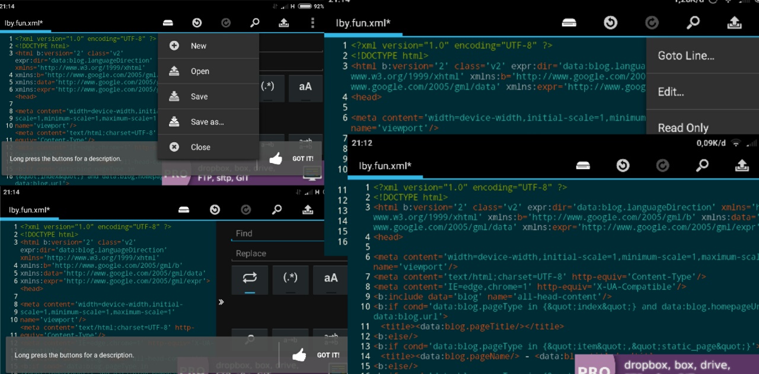Choose New in the file menu
Screen dimensions: 759x374
click(x=208, y=46)
